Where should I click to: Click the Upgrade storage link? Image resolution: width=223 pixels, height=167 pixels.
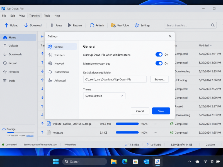[x=30, y=136]
